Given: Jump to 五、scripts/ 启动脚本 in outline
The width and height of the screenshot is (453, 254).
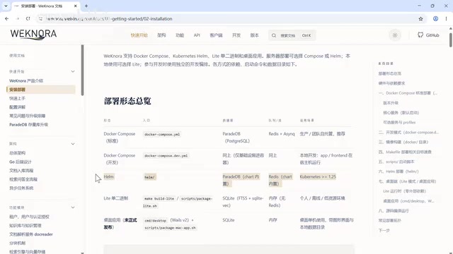Looking at the screenshot, I should pyautogui.click(x=396, y=162).
